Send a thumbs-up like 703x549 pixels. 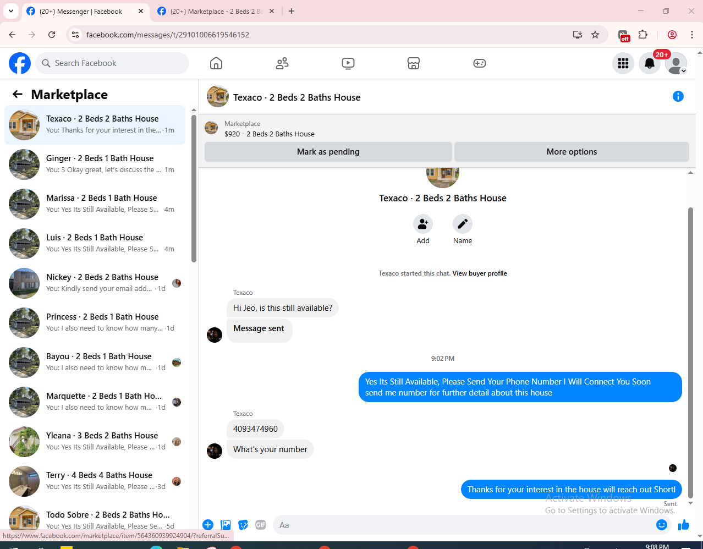pos(684,525)
